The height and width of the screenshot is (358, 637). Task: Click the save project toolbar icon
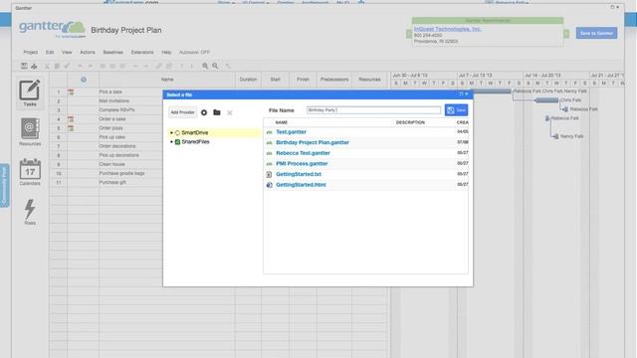point(24,66)
